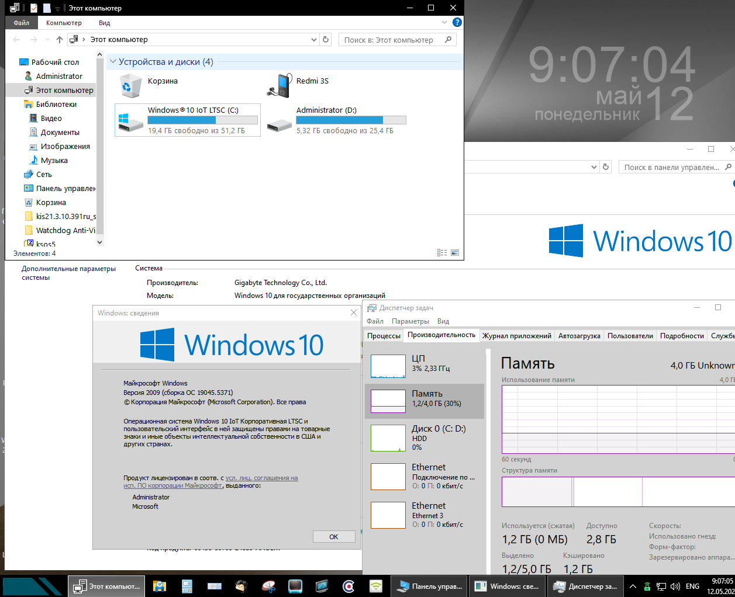Screen dimensions: 735x597
Task: Expand the Explorer ribbon chevron
Action: [x=444, y=22]
